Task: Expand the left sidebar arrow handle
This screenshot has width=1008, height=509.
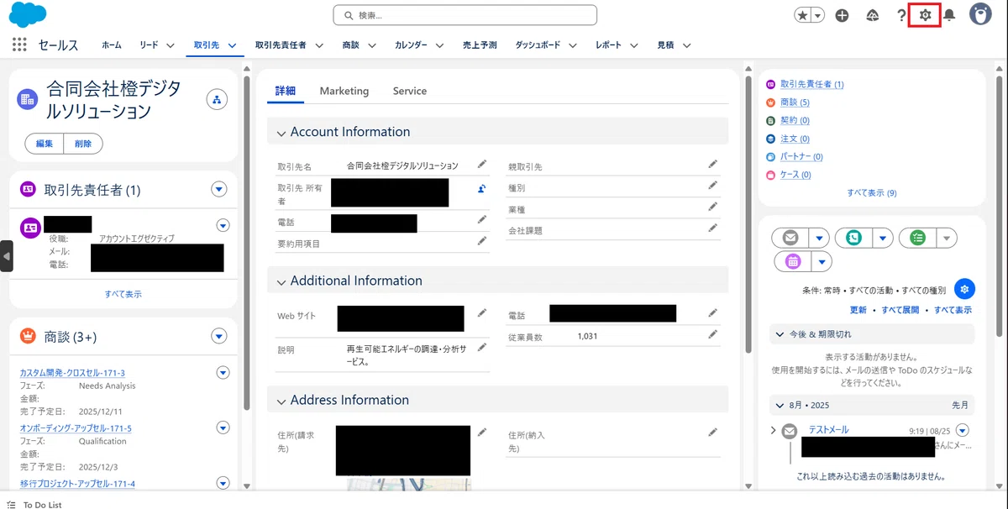Action: (7, 256)
